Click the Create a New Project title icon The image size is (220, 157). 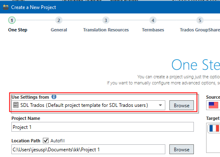(6, 7)
